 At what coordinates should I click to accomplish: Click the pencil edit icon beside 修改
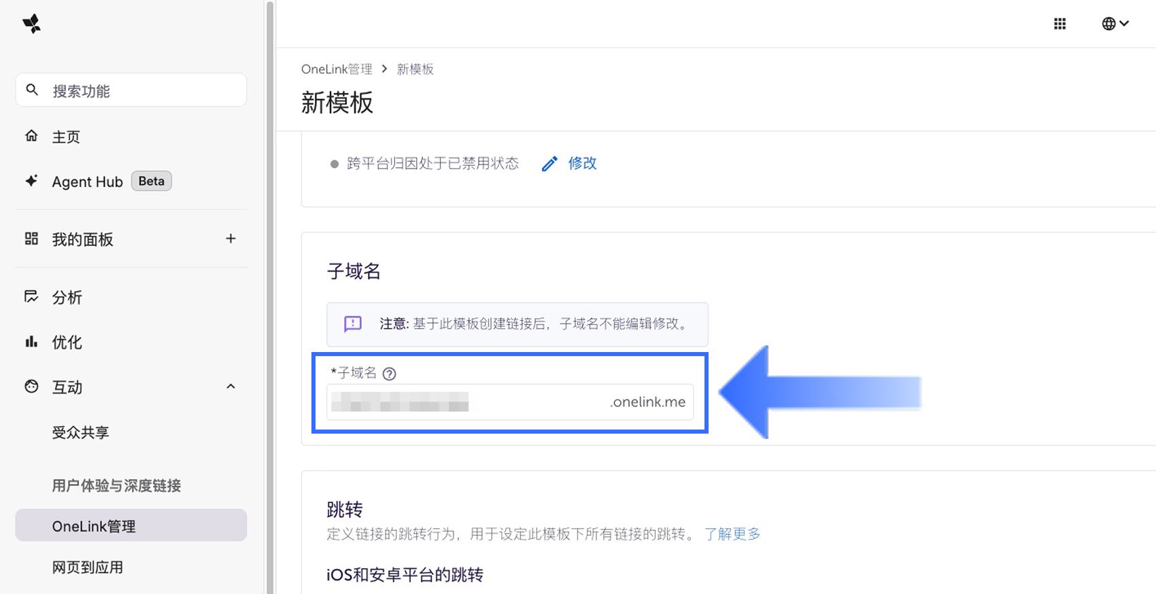pyautogui.click(x=549, y=164)
